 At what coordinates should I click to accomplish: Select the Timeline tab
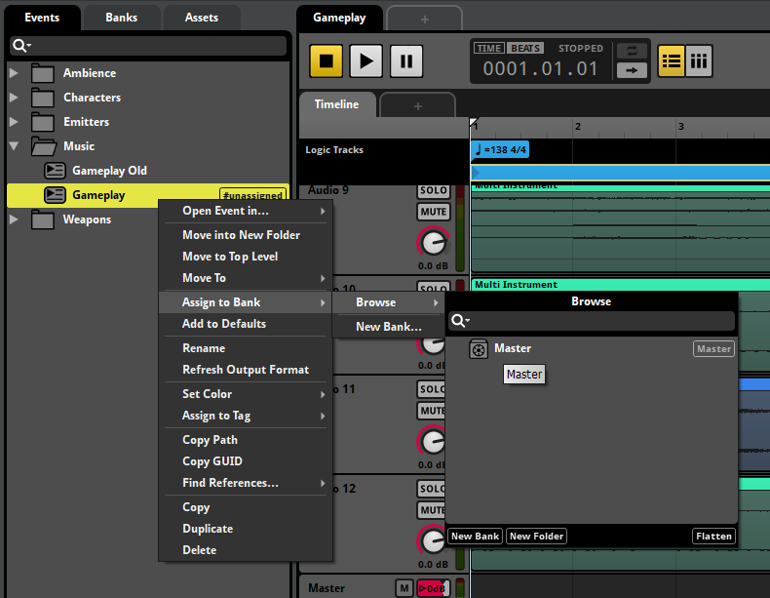[337, 104]
